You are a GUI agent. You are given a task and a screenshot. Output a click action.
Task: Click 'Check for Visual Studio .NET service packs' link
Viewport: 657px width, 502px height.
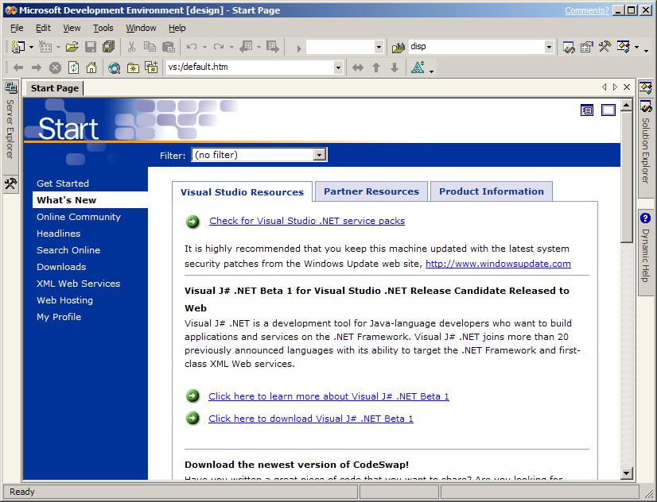click(x=307, y=221)
